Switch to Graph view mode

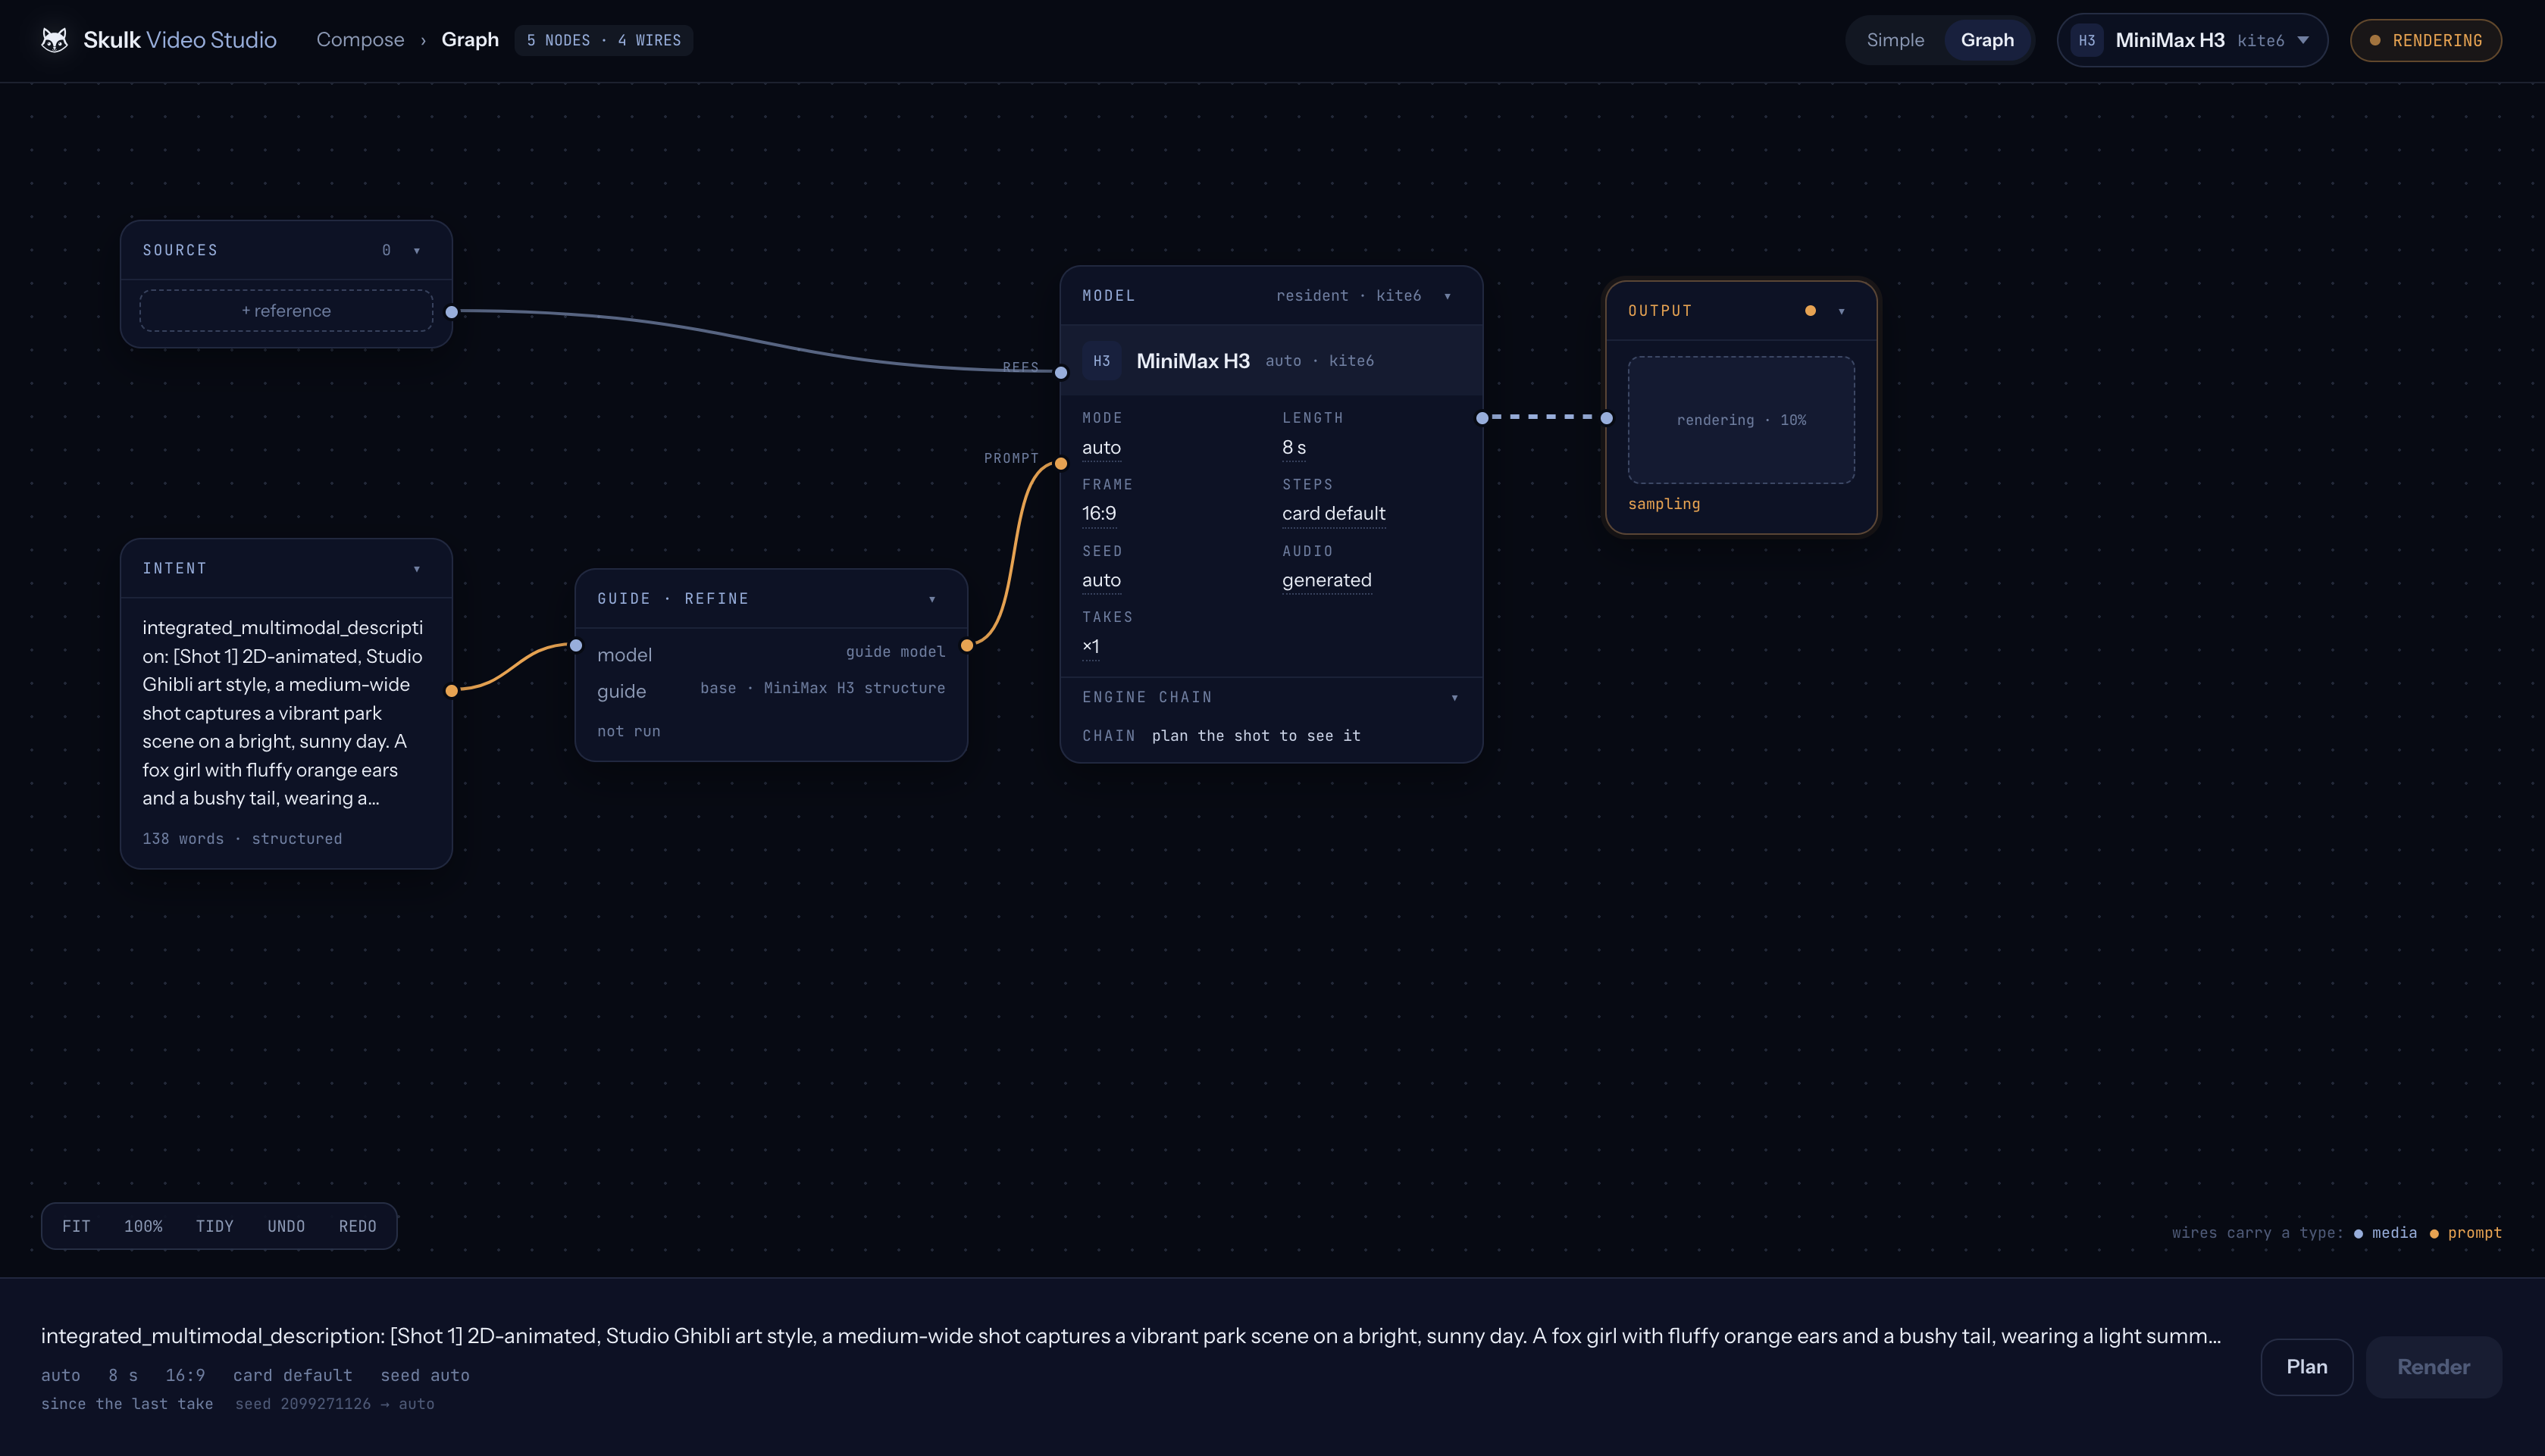(x=1986, y=40)
